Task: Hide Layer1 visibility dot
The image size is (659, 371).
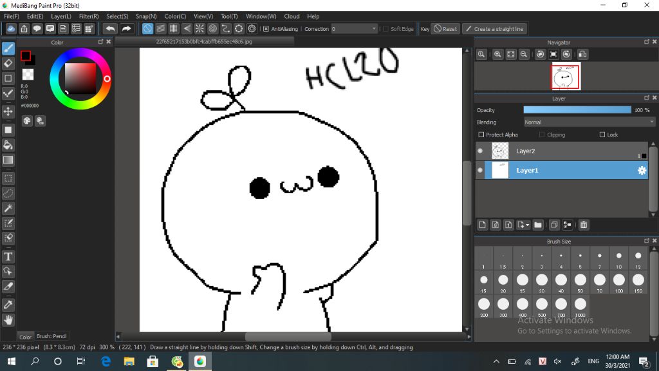Action: 480,170
